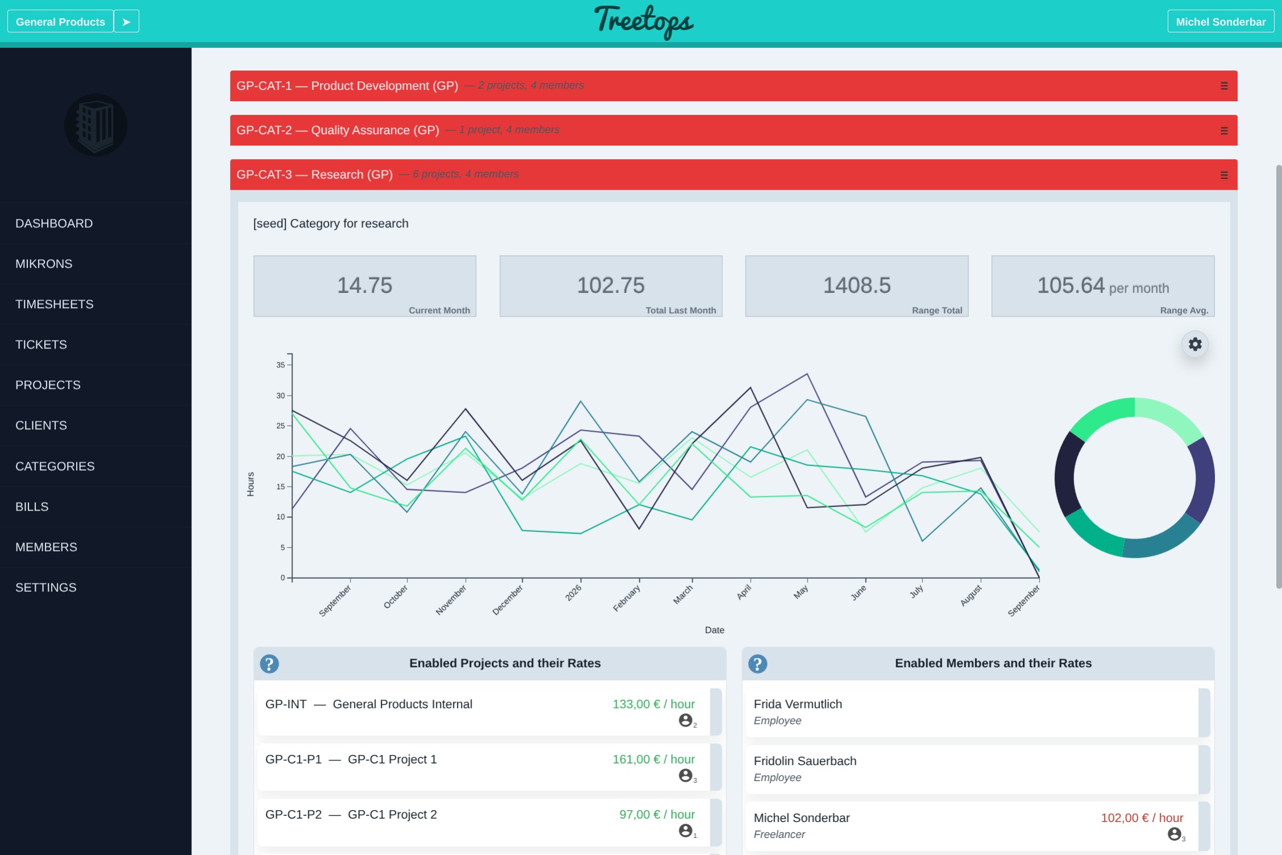Open the GP-CAT-1 Product Development hamburger menu
1282x855 pixels.
tap(1224, 86)
